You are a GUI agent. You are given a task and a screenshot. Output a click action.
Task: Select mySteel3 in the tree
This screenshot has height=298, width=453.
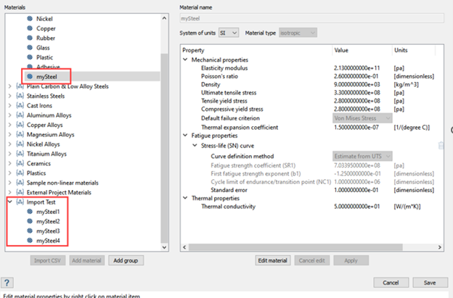47,231
